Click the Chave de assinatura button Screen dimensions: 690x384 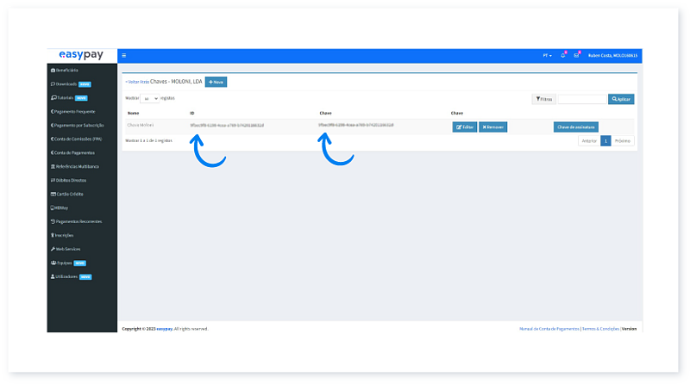(575, 127)
